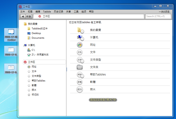Click the 工作区 address bar field
Viewport: 176px width, 119px height.
(x=89, y=16)
